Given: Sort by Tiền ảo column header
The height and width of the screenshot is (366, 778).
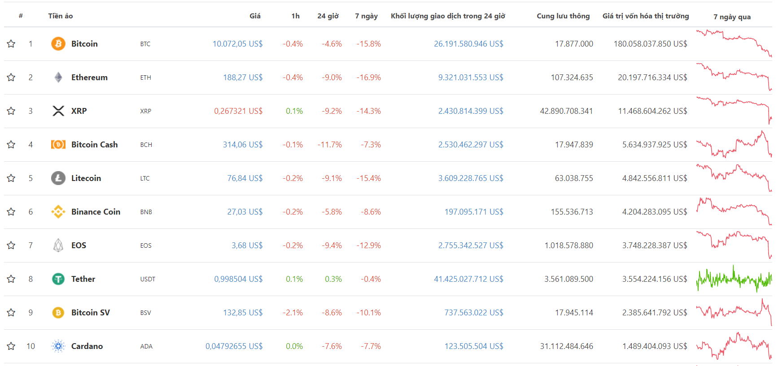Looking at the screenshot, I should (x=61, y=16).
